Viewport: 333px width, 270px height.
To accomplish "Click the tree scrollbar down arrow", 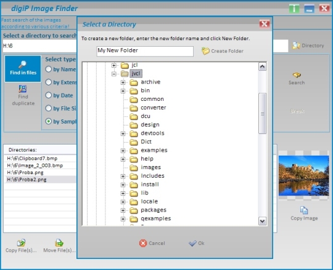I will point(263,221).
